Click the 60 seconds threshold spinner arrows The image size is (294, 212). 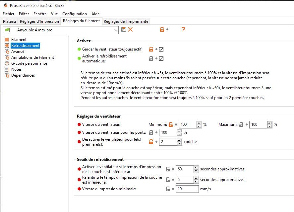click(x=196, y=169)
